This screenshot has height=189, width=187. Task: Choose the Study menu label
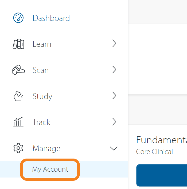42,96
